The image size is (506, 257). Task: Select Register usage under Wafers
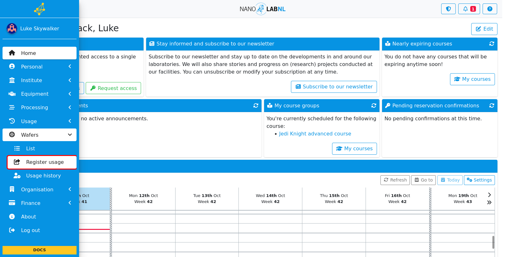coord(42,162)
